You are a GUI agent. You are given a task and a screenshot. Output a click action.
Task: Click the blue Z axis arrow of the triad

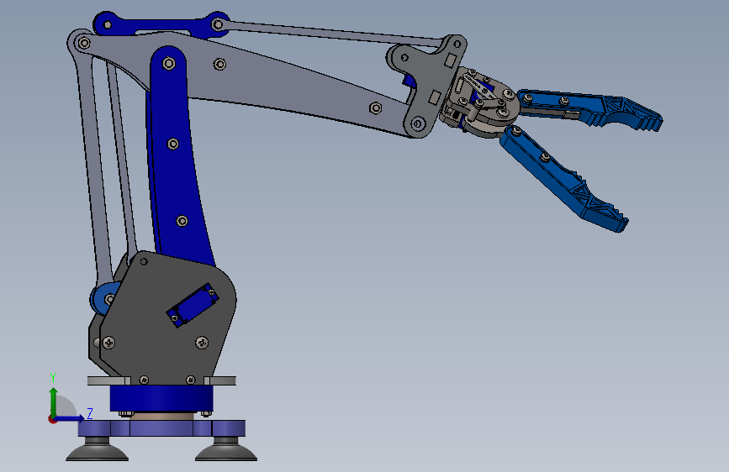pos(70,418)
